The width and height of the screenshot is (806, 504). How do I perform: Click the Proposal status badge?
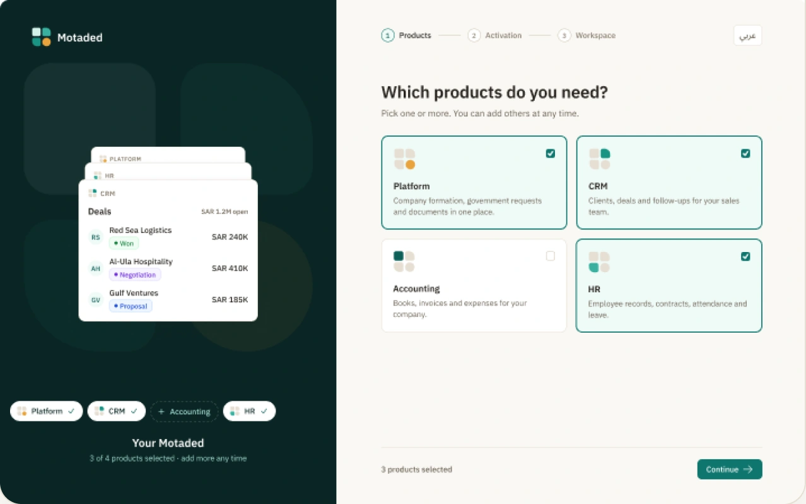click(x=131, y=306)
